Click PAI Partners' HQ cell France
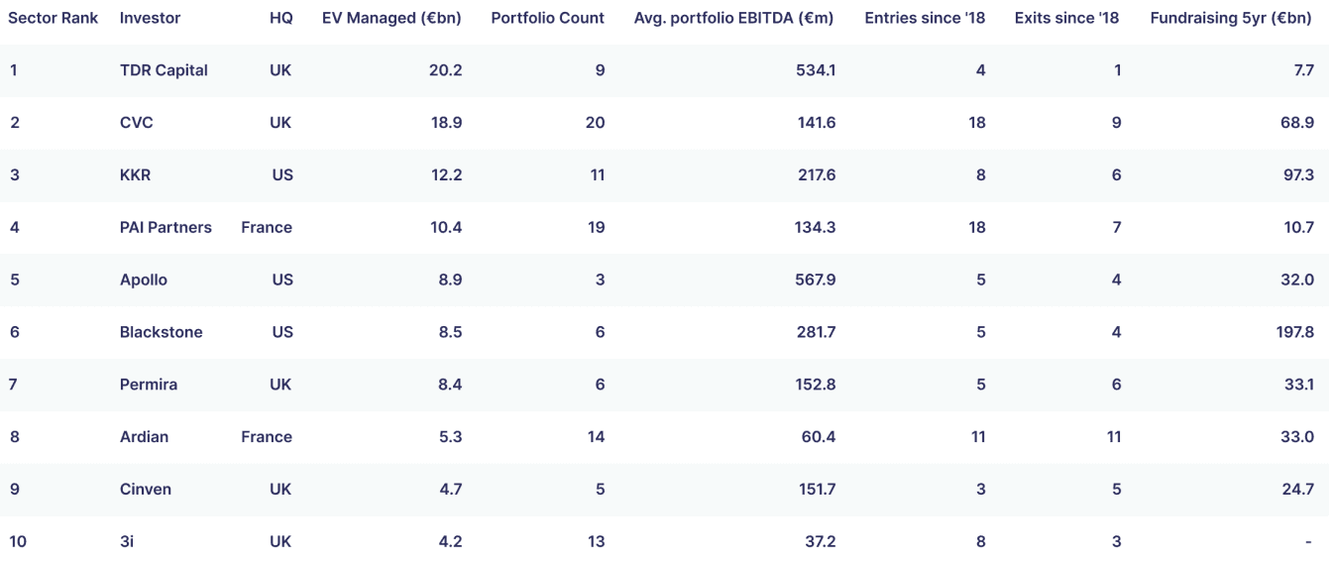This screenshot has height=563, width=1332. pyautogui.click(x=267, y=227)
